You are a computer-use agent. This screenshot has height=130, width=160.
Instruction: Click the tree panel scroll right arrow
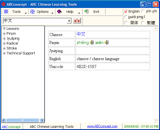click(x=42, y=120)
